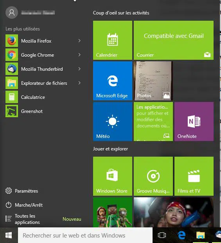Open the Météo weather tile
The image size is (221, 243).
click(113, 121)
